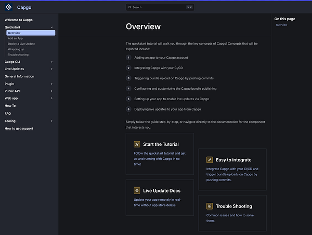Open How to get support page
312x235 pixels.
19,129
